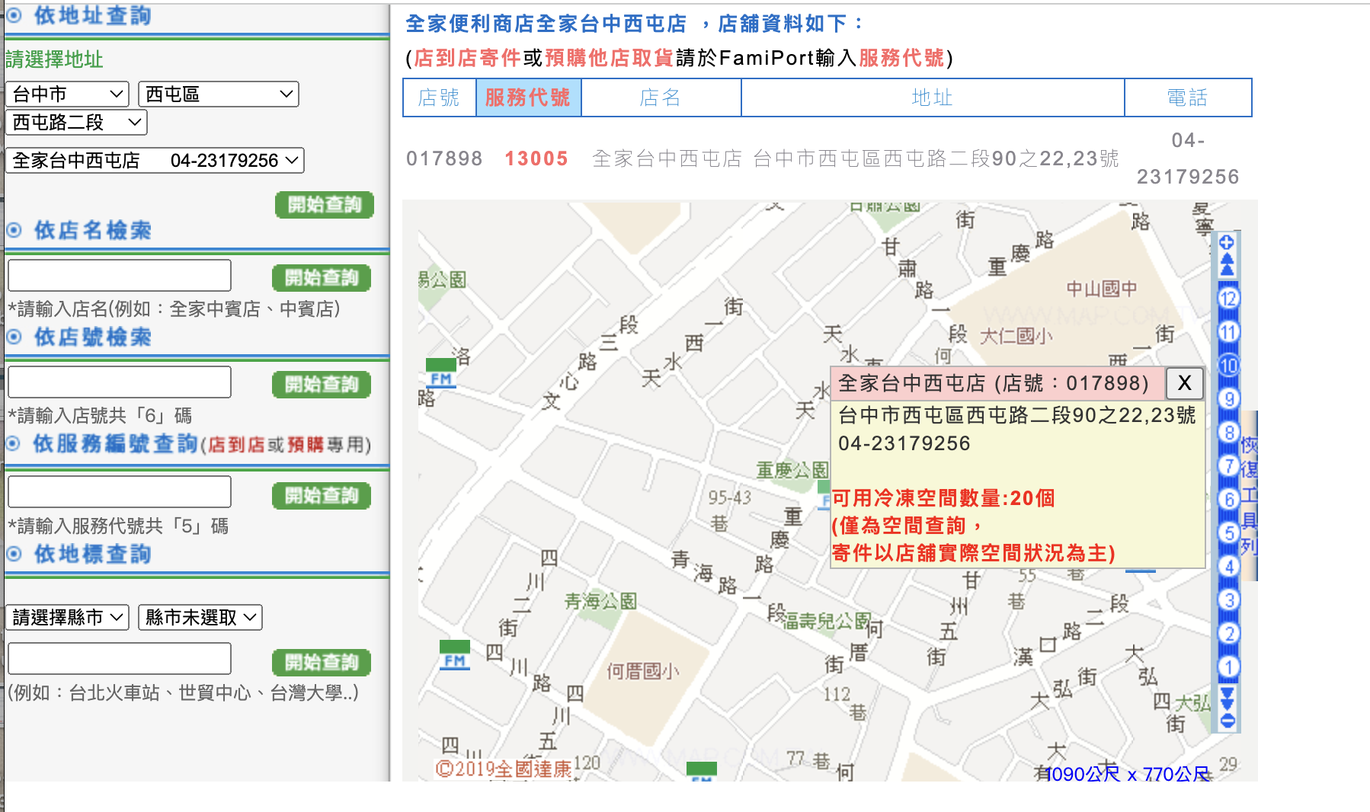Click the 店號 column header

click(439, 98)
